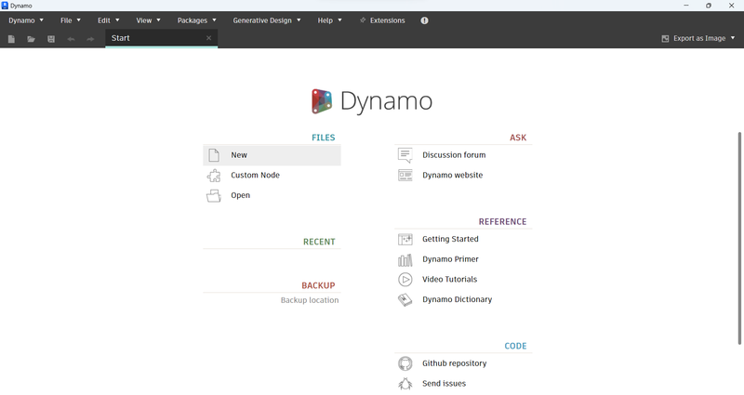Open the Generative Design menu
This screenshot has height=395, width=744.
[267, 20]
